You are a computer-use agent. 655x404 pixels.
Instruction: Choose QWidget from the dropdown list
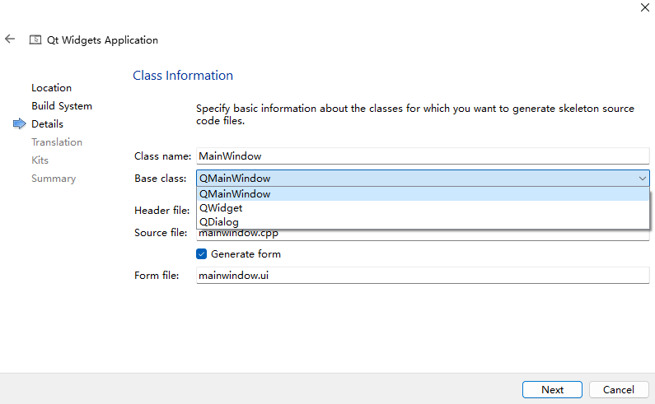(x=423, y=208)
